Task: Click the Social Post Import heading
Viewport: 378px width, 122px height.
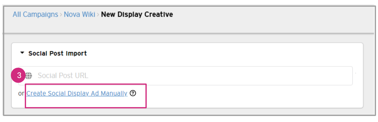Action: click(57, 53)
